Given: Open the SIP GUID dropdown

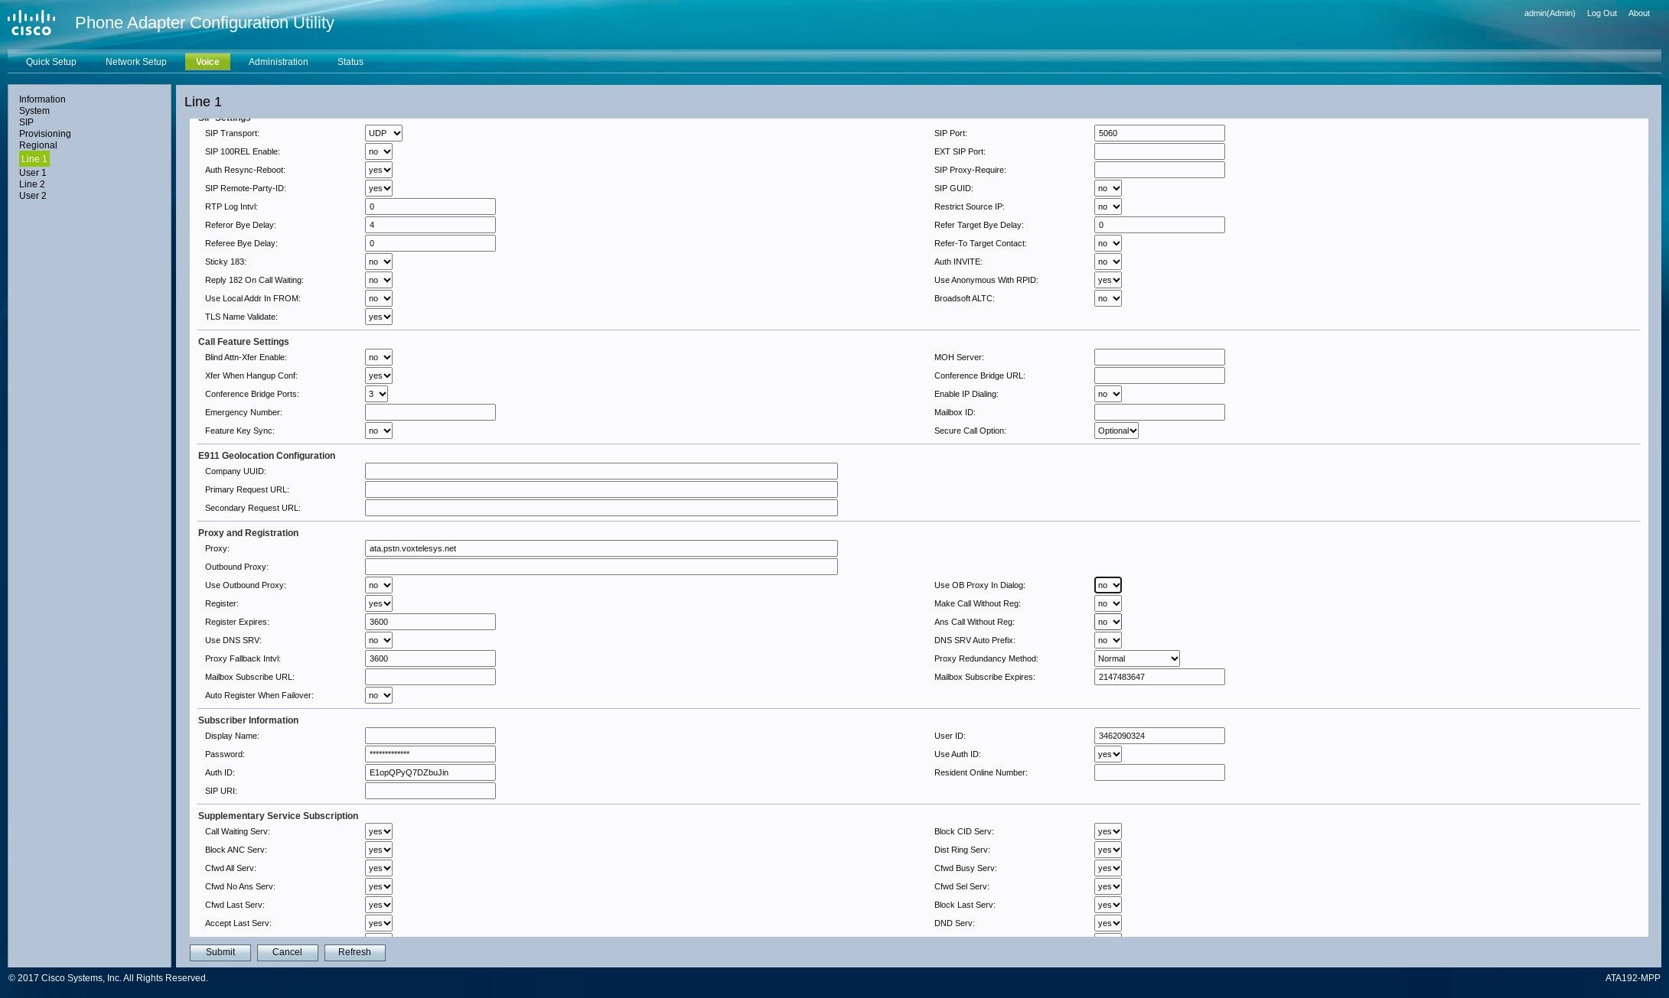Looking at the screenshot, I should point(1108,188).
